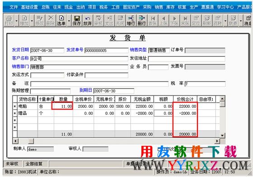The height and width of the screenshot is (177, 253).
Task: Open the 基础设置 menu
Action: pos(29,7)
